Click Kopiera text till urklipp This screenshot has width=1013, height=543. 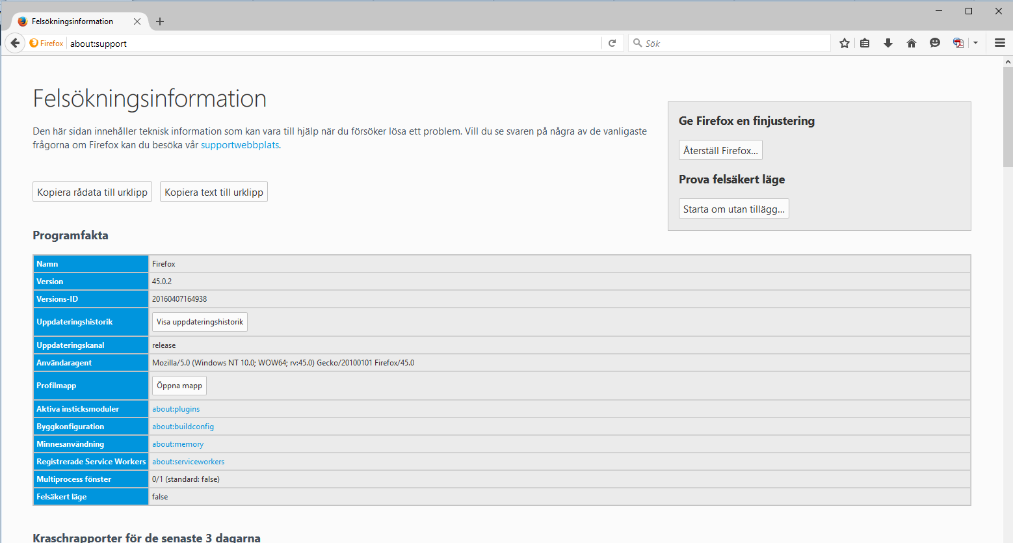pos(214,192)
